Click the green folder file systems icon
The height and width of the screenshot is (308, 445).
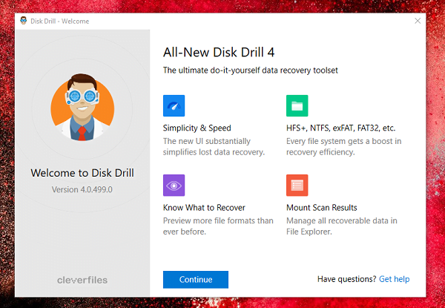click(x=297, y=105)
